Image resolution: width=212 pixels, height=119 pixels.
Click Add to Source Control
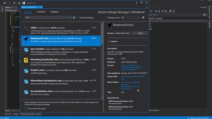click(x=199, y=118)
